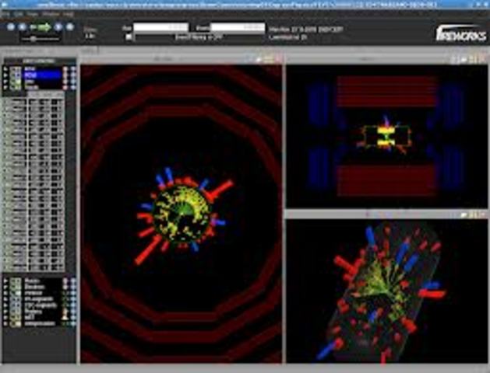Toggle visibility of the Vertices collection
This screenshot has width=490, height=373.
pos(15,293)
